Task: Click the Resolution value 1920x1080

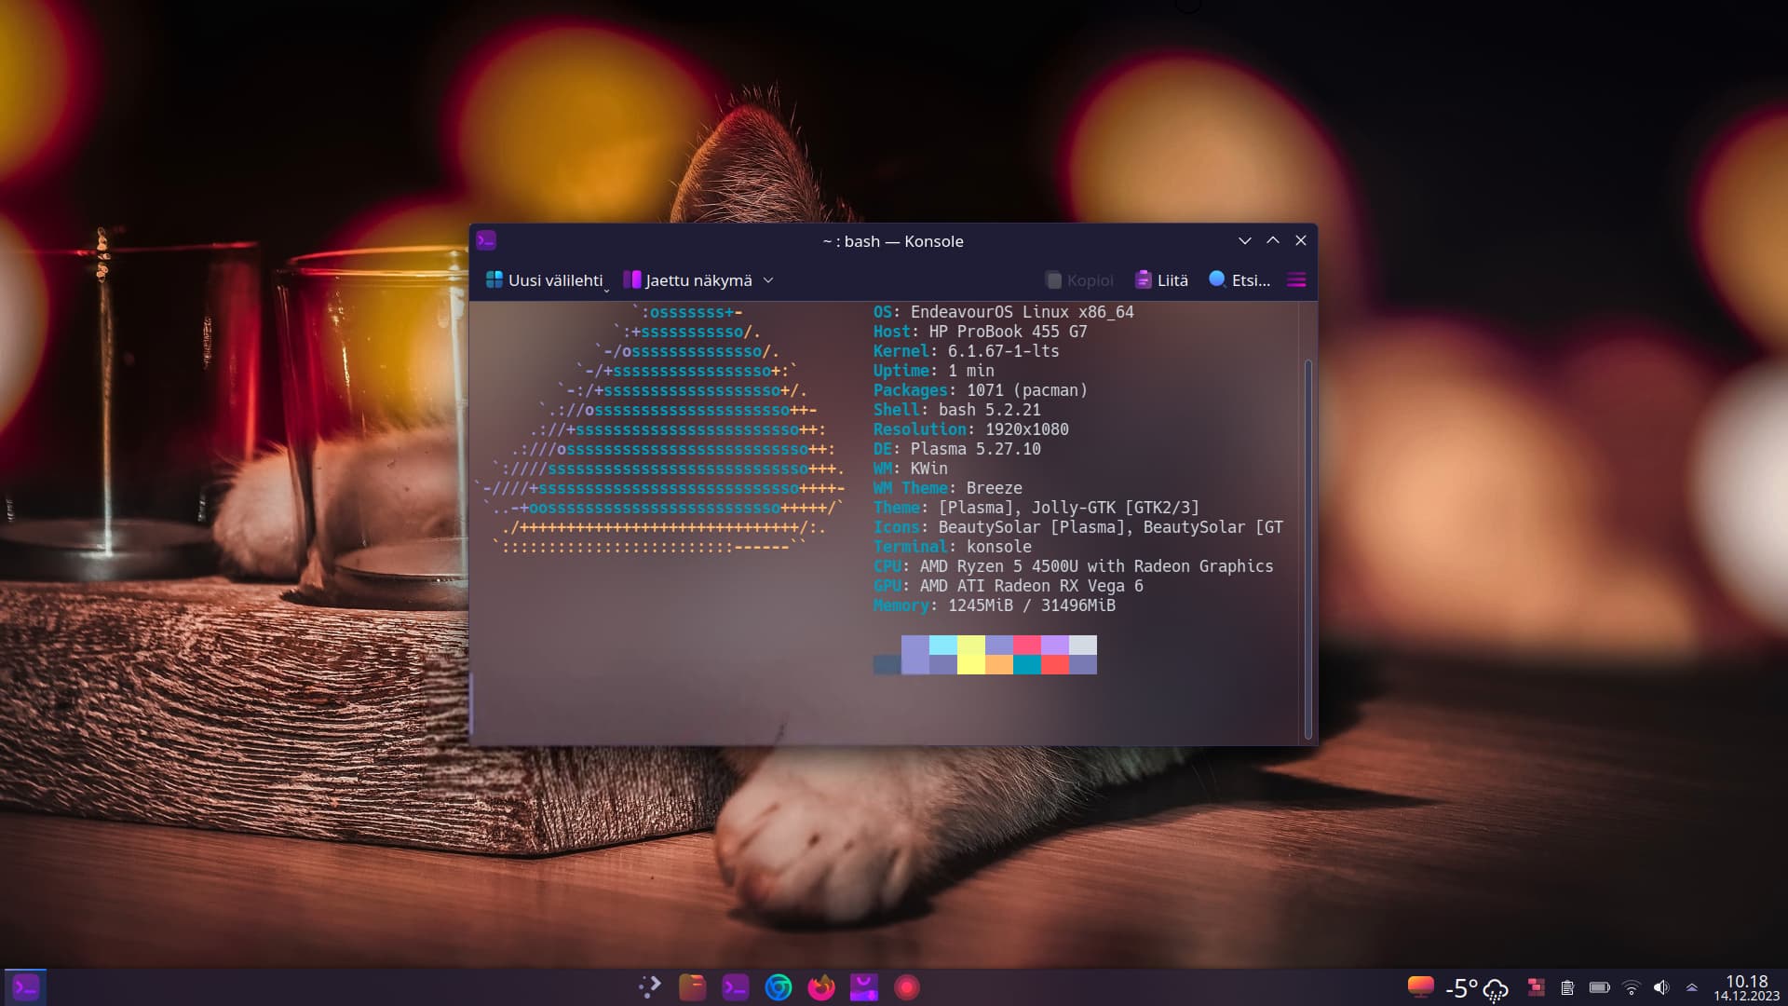Action: [1026, 429]
